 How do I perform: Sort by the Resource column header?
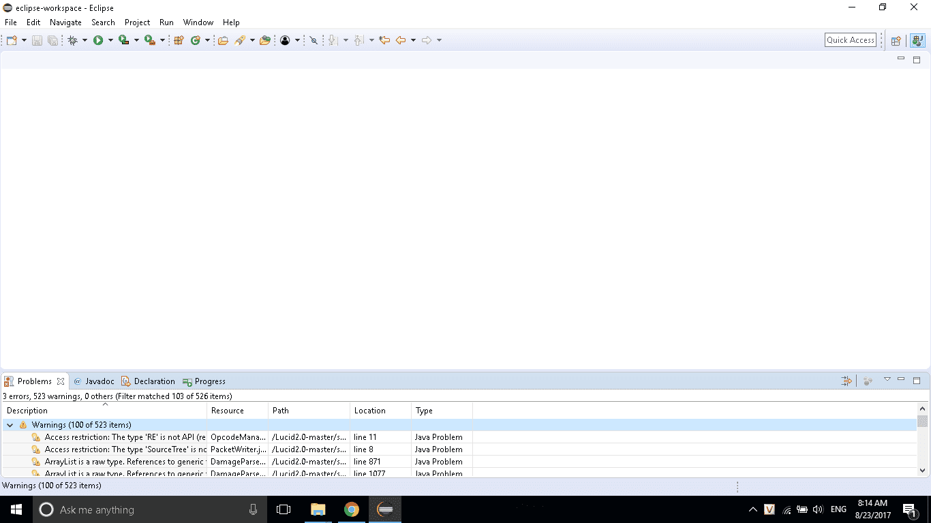pos(237,411)
